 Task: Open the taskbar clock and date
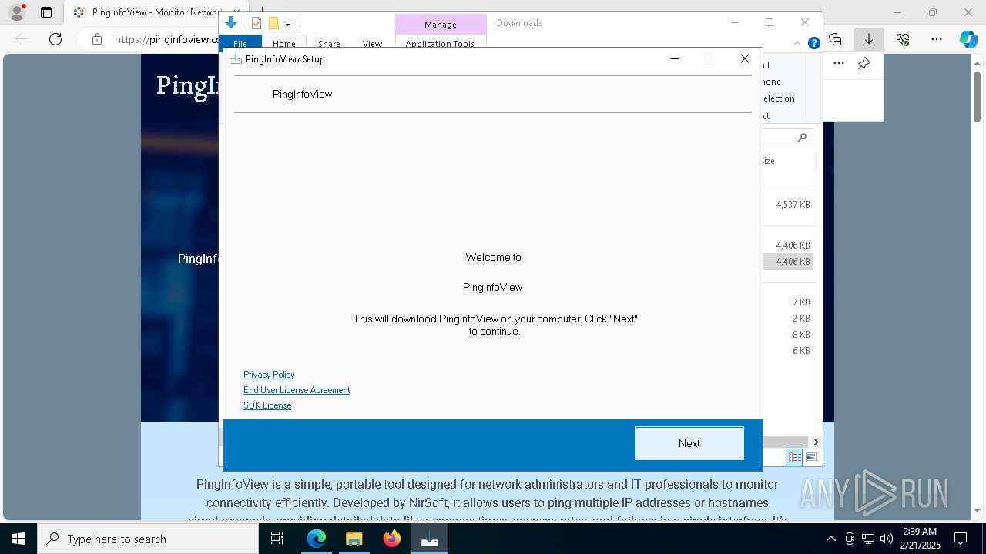click(920, 539)
